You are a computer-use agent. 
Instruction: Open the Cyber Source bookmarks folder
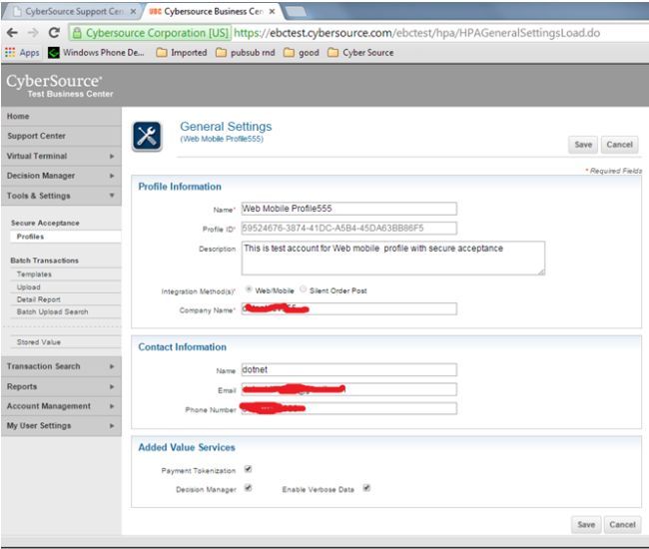pyautogui.click(x=360, y=53)
